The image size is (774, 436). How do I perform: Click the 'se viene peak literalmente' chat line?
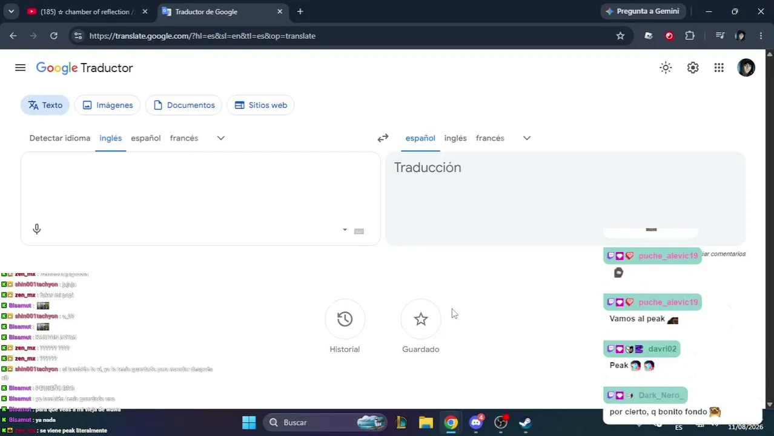point(73,431)
